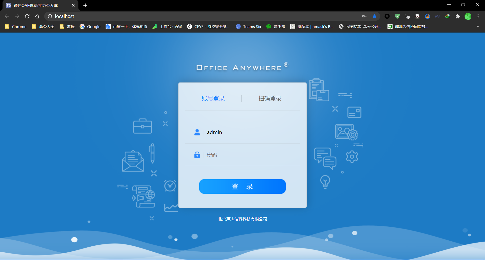
Task: Click the blue user icon
Action: [197, 132]
